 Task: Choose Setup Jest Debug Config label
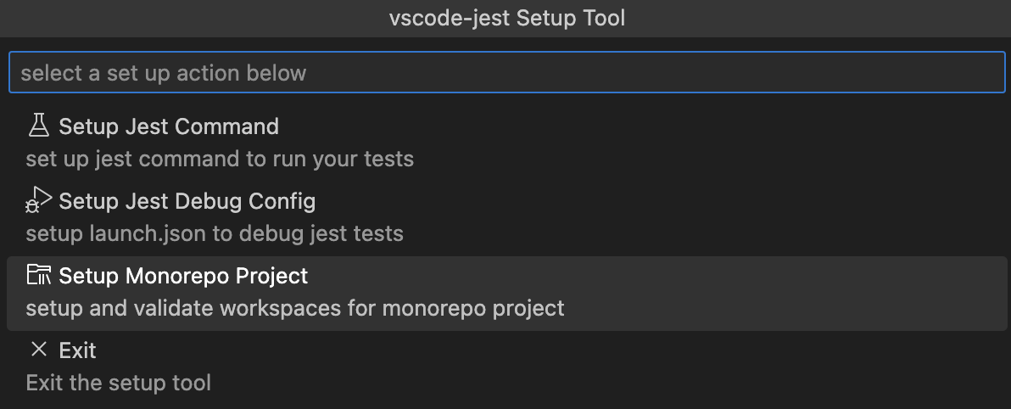(x=187, y=201)
